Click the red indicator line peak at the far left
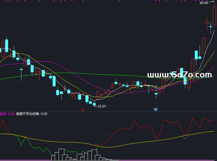 pyautogui.click(x=3, y=120)
